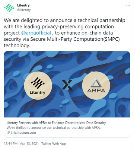Screen dimensions: 134x149
Task: Open the 12:44 PM timestamp link
Action: (10, 143)
